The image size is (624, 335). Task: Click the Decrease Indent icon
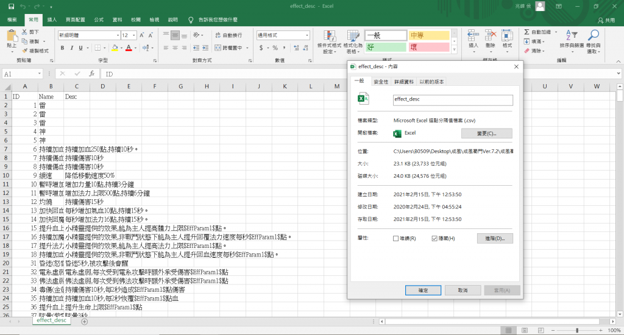[x=196, y=48]
